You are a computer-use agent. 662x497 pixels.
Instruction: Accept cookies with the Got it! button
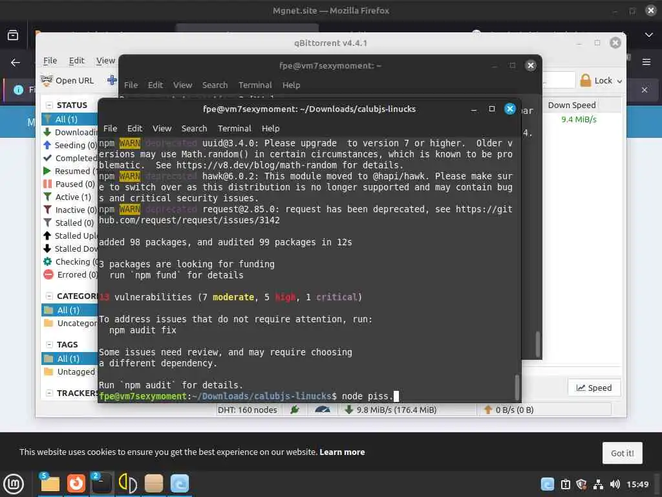coord(623,453)
